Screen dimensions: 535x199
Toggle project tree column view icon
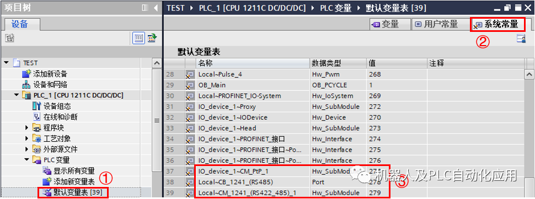coord(145,8)
